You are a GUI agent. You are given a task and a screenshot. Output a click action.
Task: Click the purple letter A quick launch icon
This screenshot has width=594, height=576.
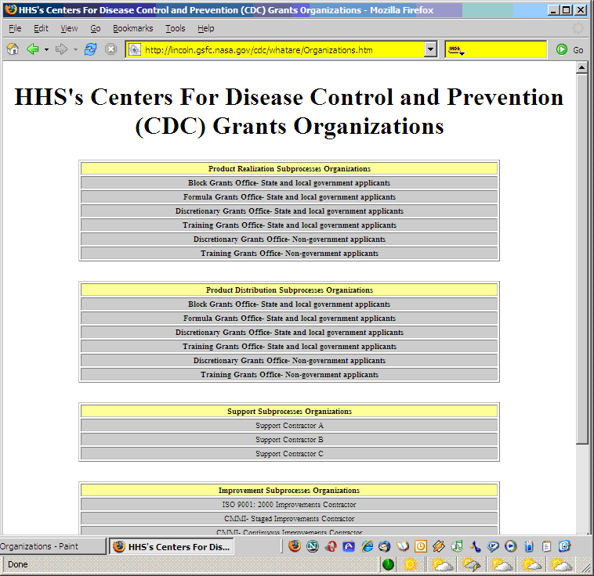click(349, 546)
